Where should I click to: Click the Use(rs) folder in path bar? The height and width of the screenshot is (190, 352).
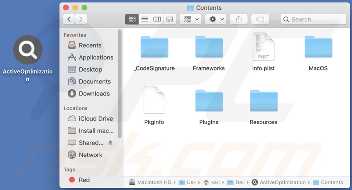pyautogui.click(x=188, y=182)
